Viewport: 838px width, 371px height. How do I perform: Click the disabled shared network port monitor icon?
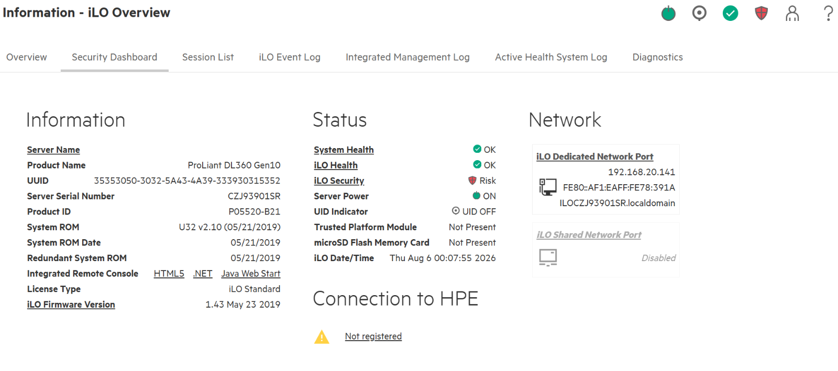548,257
